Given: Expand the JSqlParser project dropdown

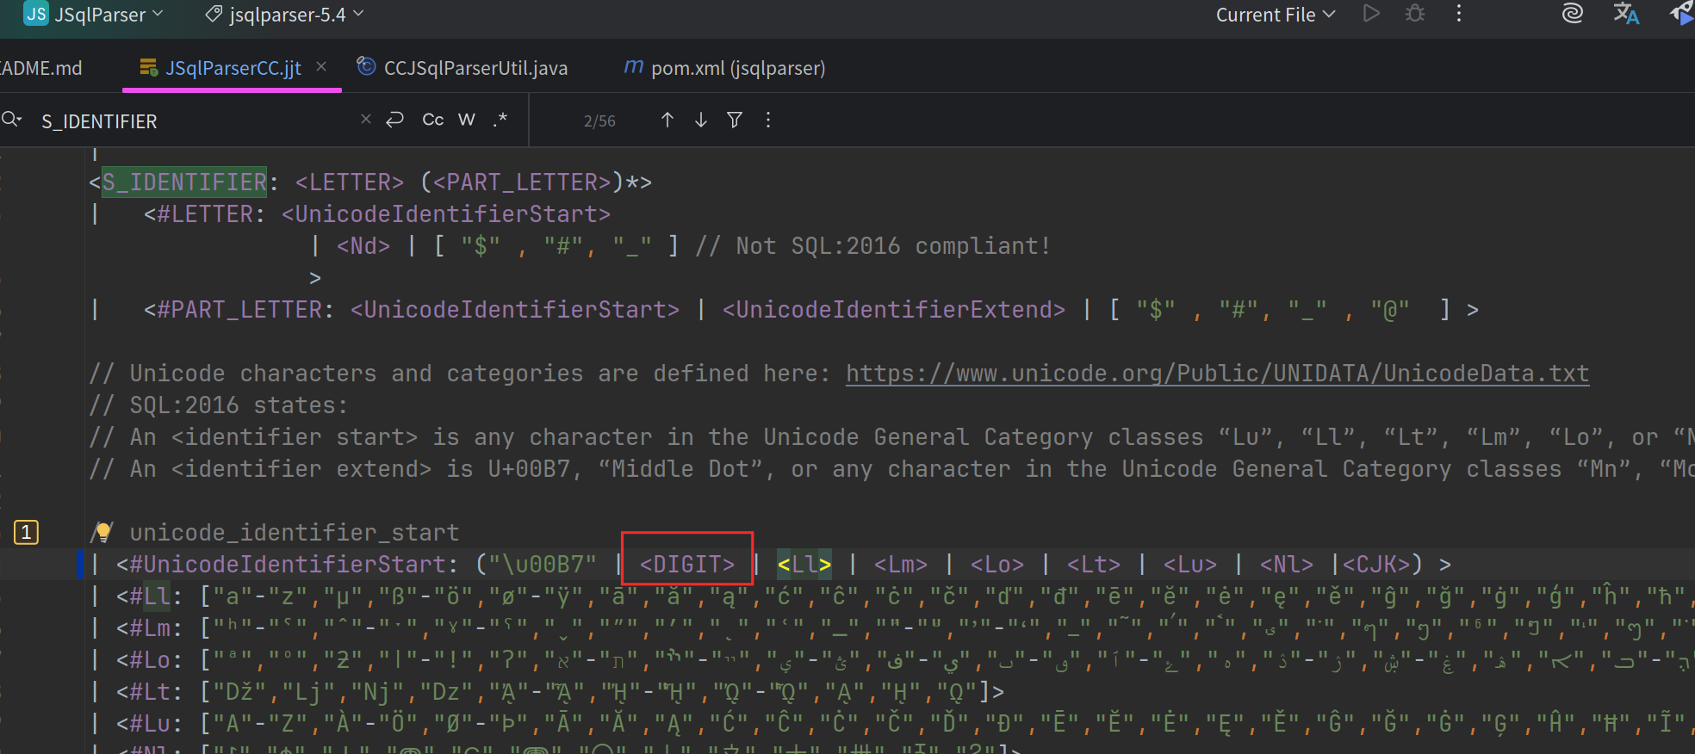Looking at the screenshot, I should (95, 15).
